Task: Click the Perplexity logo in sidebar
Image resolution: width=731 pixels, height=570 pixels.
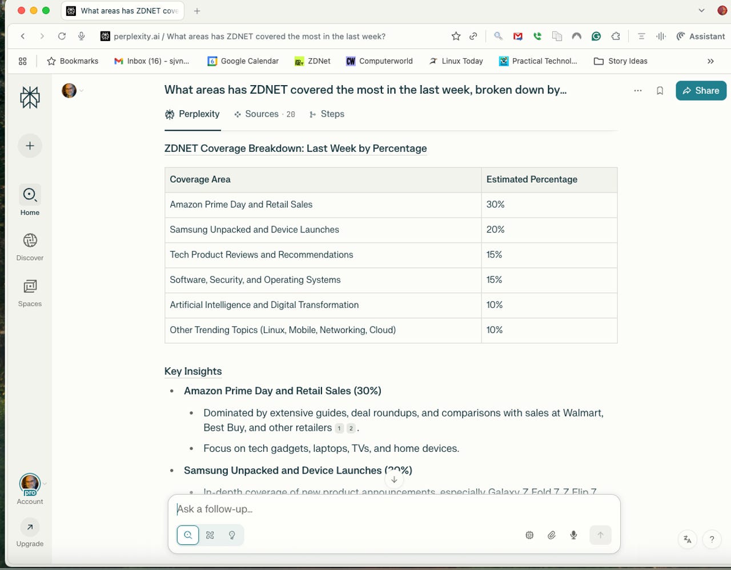Action: [30, 98]
